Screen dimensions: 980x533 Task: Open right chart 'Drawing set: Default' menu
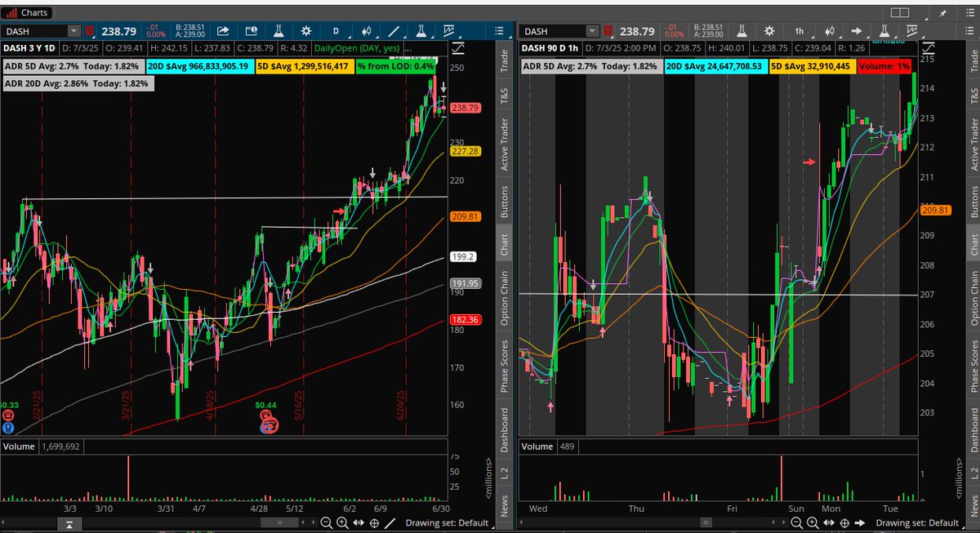pyautogui.click(x=919, y=523)
